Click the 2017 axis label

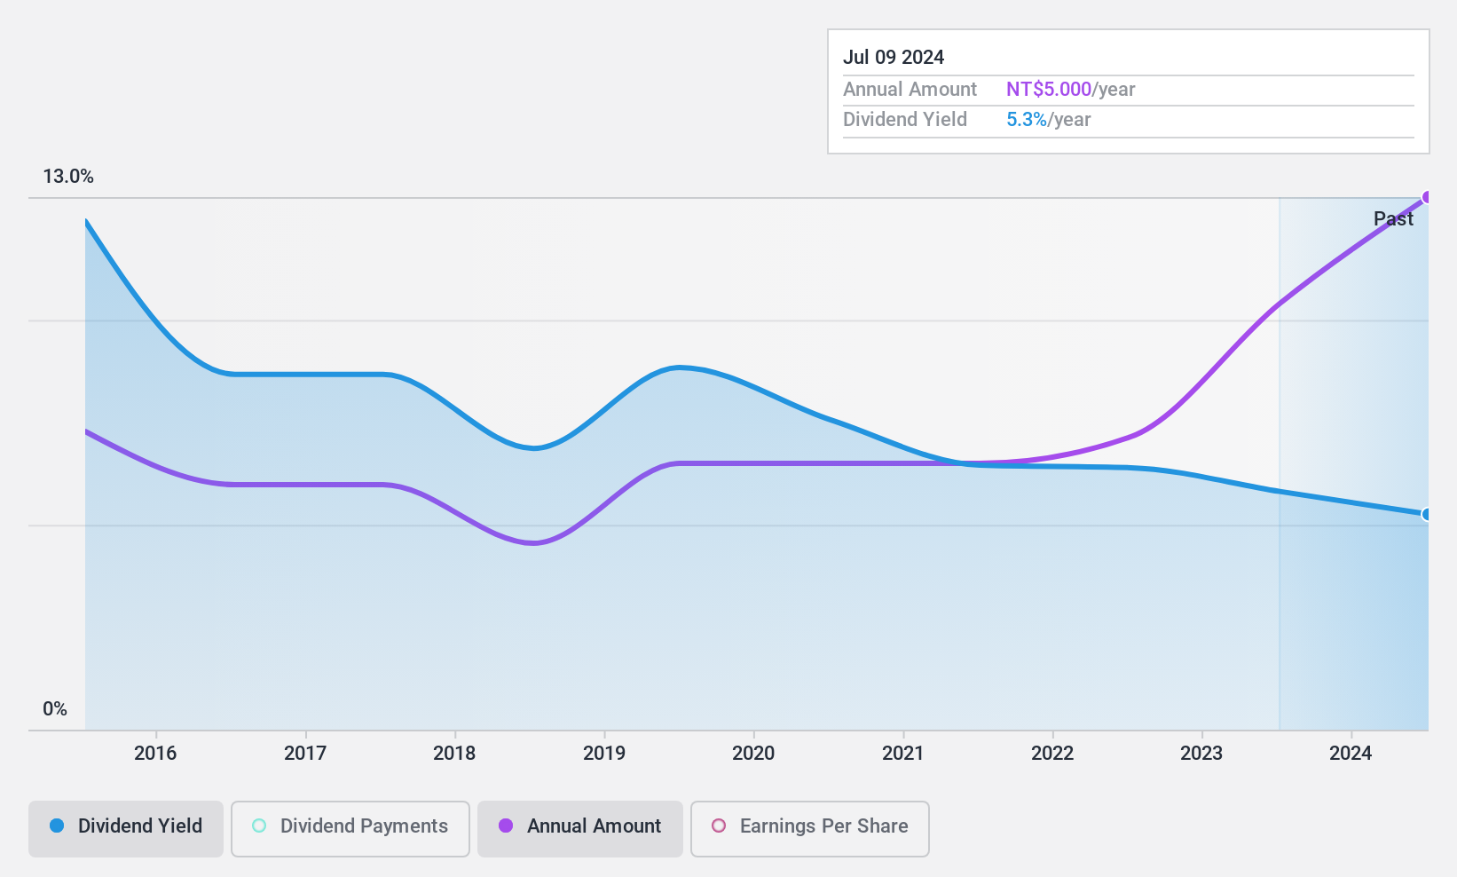pyautogui.click(x=305, y=754)
